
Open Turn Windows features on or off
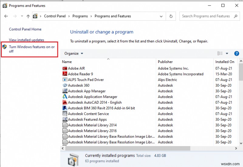32,49
